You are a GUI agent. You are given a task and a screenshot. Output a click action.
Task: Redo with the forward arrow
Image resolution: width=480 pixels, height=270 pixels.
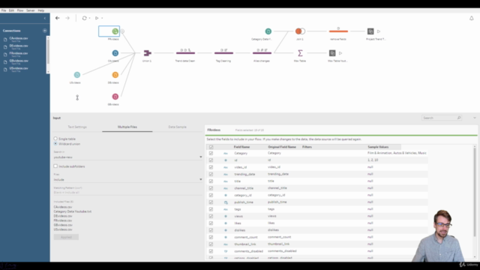pos(67,18)
